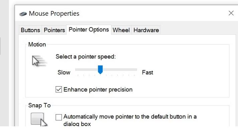
Task: Click the Snap To group label
Action: [x=39, y=105]
